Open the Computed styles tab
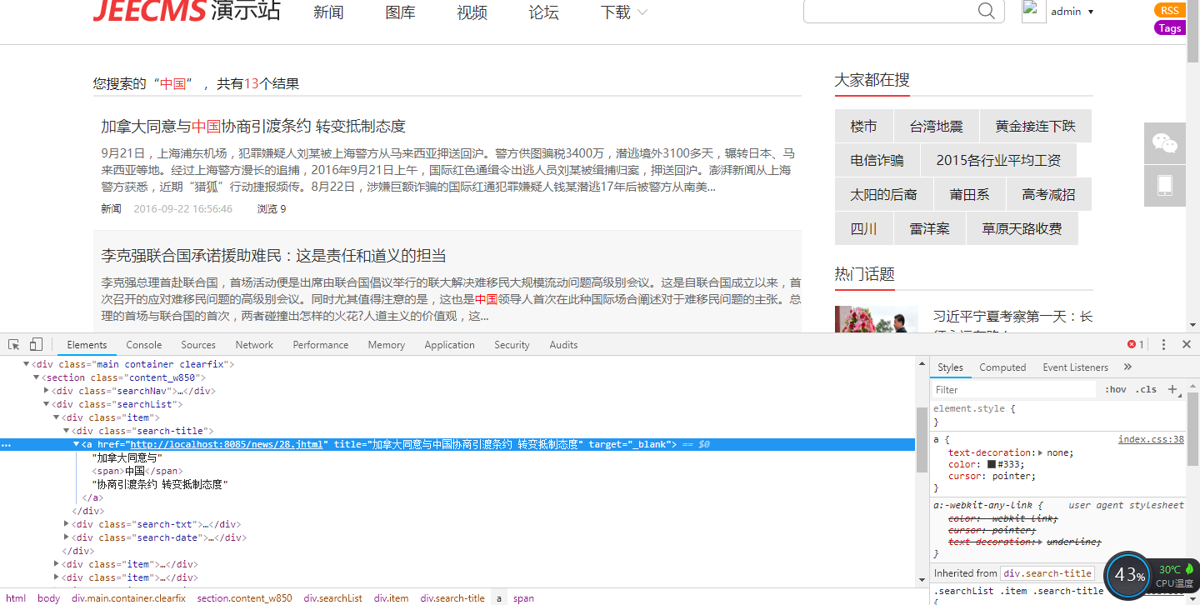This screenshot has height=605, width=1200. coord(1002,367)
